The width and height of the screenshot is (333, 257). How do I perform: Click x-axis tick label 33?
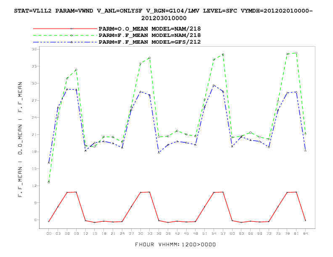click(150, 233)
